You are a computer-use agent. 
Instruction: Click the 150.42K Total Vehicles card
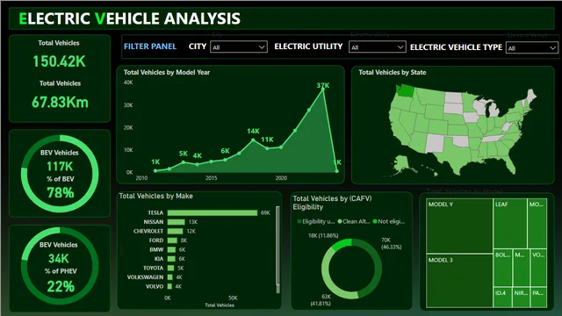pos(59,61)
